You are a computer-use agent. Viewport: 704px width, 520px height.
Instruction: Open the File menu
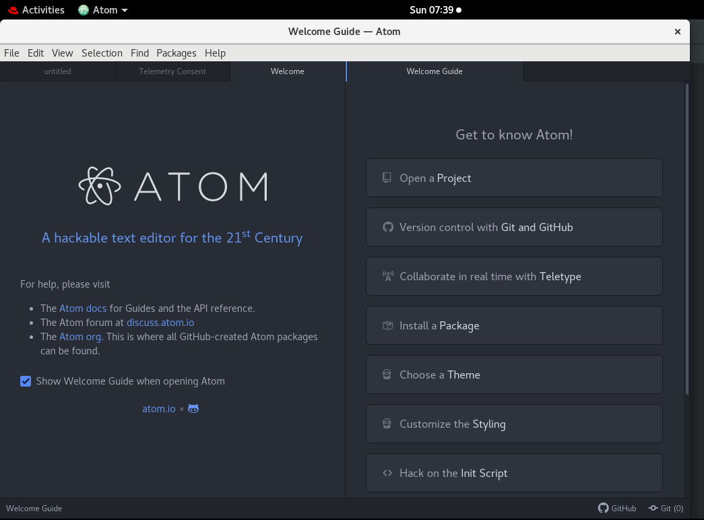point(11,53)
